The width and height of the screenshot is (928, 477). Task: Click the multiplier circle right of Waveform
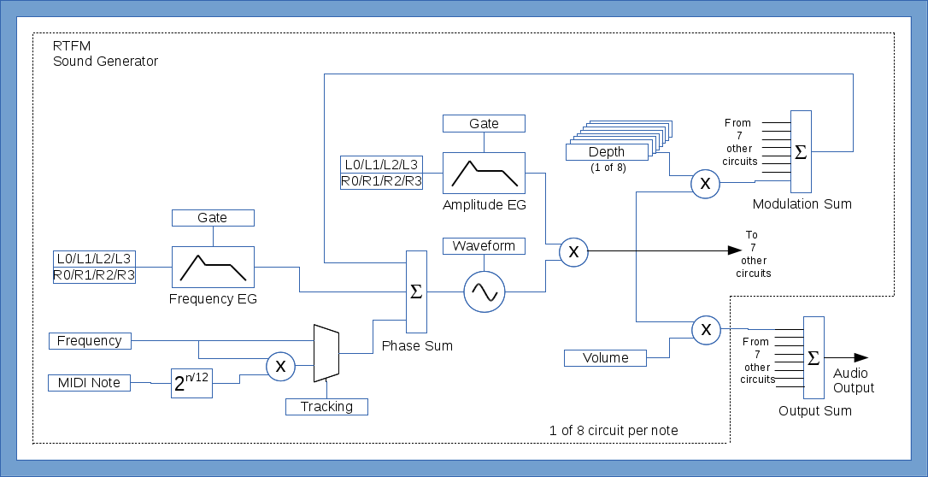573,251
